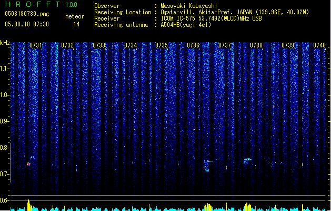Click the 1.0 kHz axis label
Screen dimensions: 331x211
point(4,95)
